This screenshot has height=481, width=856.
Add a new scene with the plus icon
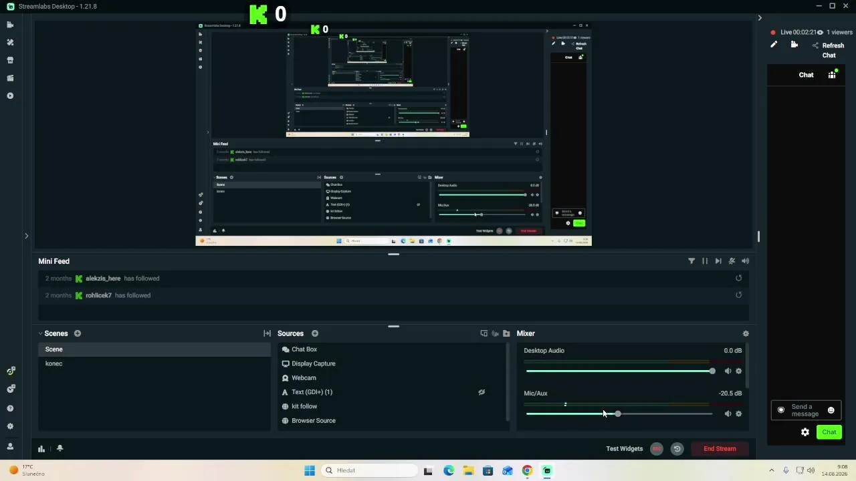click(78, 333)
